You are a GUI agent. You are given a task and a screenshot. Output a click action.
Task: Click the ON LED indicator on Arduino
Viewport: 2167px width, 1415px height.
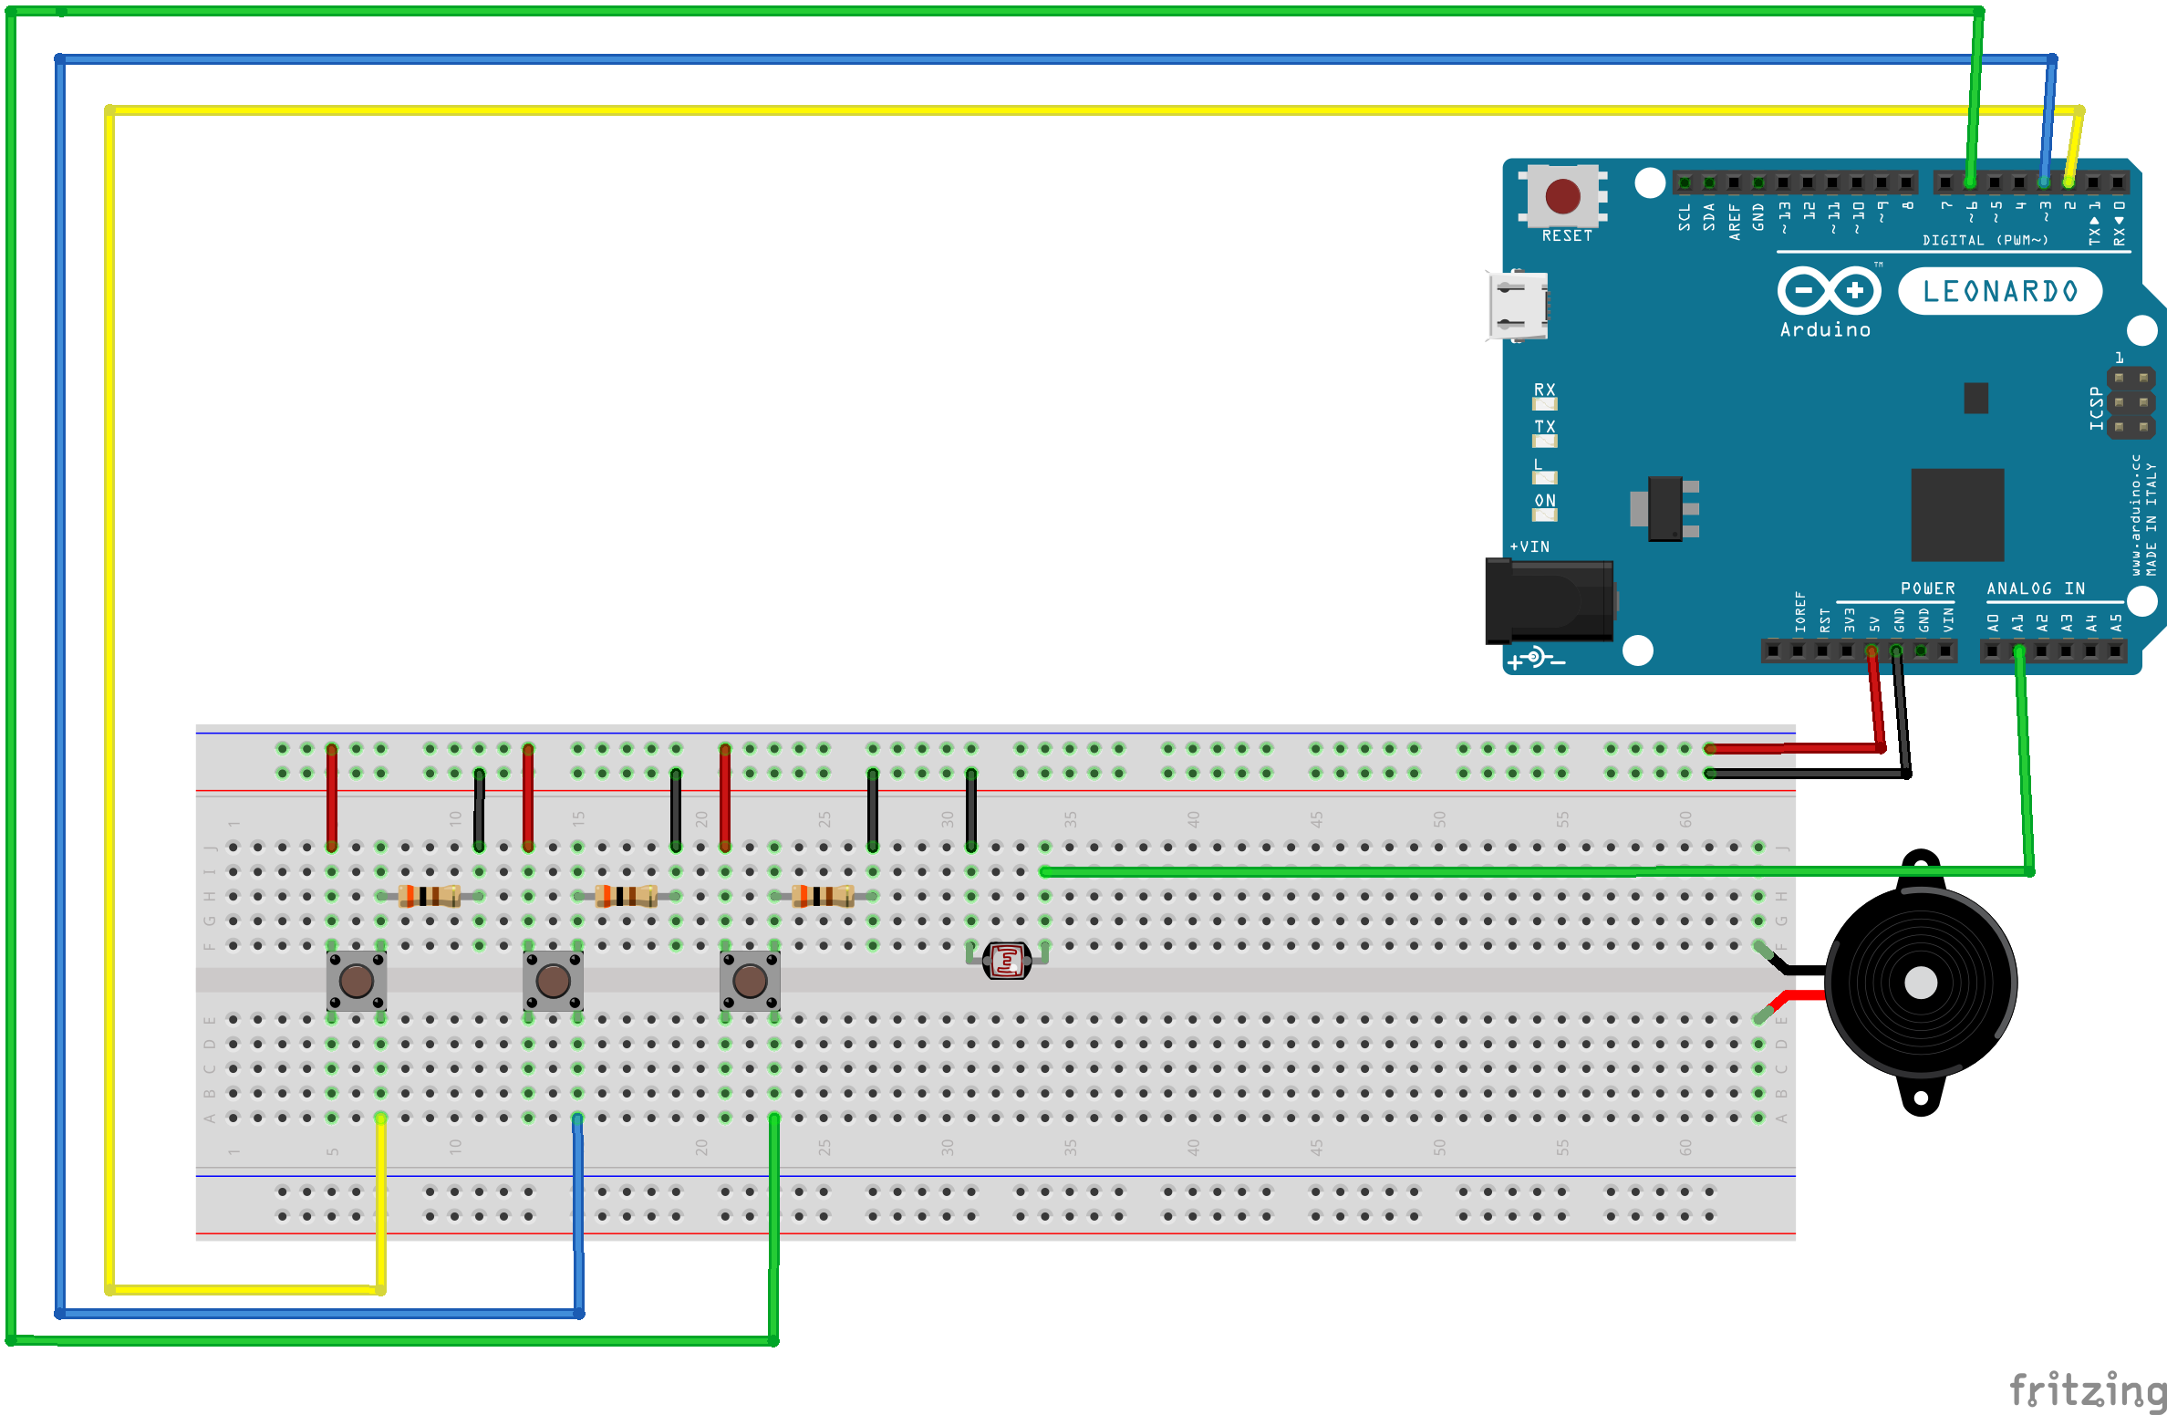pos(1544,514)
